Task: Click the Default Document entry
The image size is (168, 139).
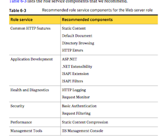Action: (77, 36)
